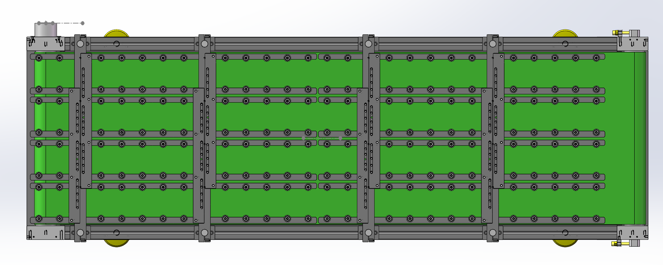The height and width of the screenshot is (265, 663).
Task: Click the left sketch point at the belt center
Action: (303, 138)
